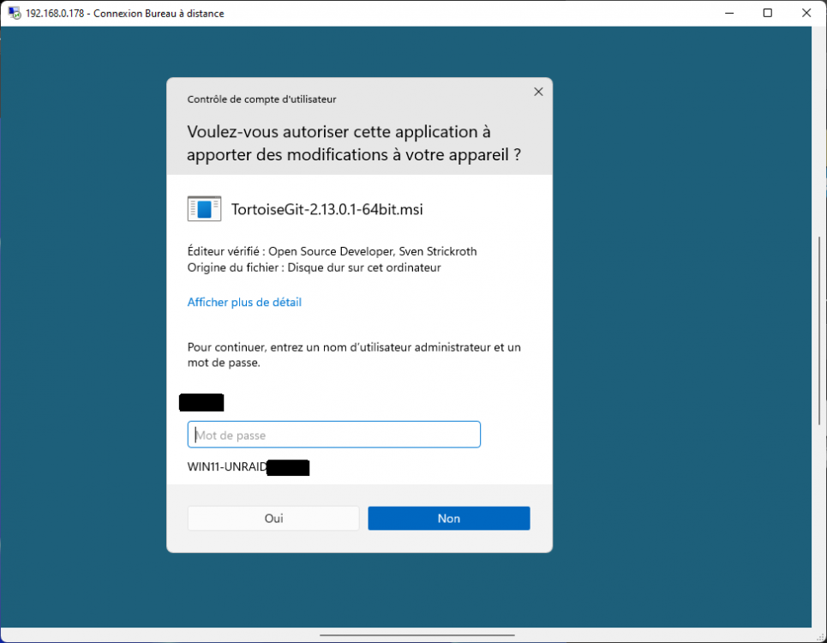Click the horizontal scrollbar at window bottom
Screen dimensions: 827x643
coord(416,635)
